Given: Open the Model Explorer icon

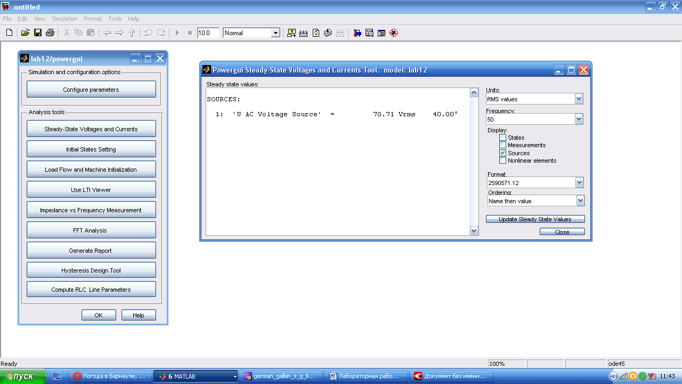Looking at the screenshot, I should click(x=369, y=33).
